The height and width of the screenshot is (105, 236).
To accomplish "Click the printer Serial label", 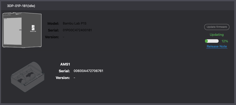I will tap(53, 30).
